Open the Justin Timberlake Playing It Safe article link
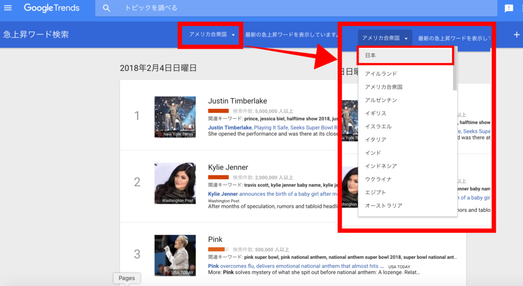 (273, 128)
